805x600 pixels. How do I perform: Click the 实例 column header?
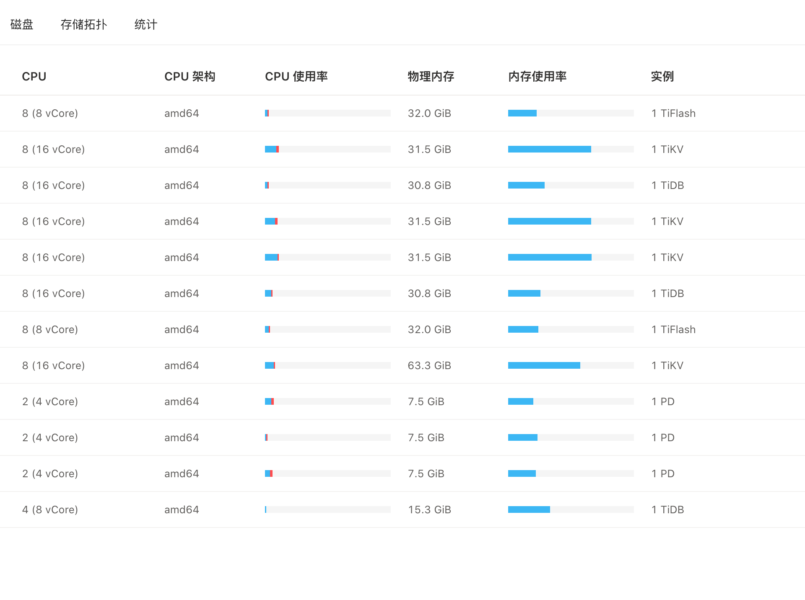pos(662,76)
